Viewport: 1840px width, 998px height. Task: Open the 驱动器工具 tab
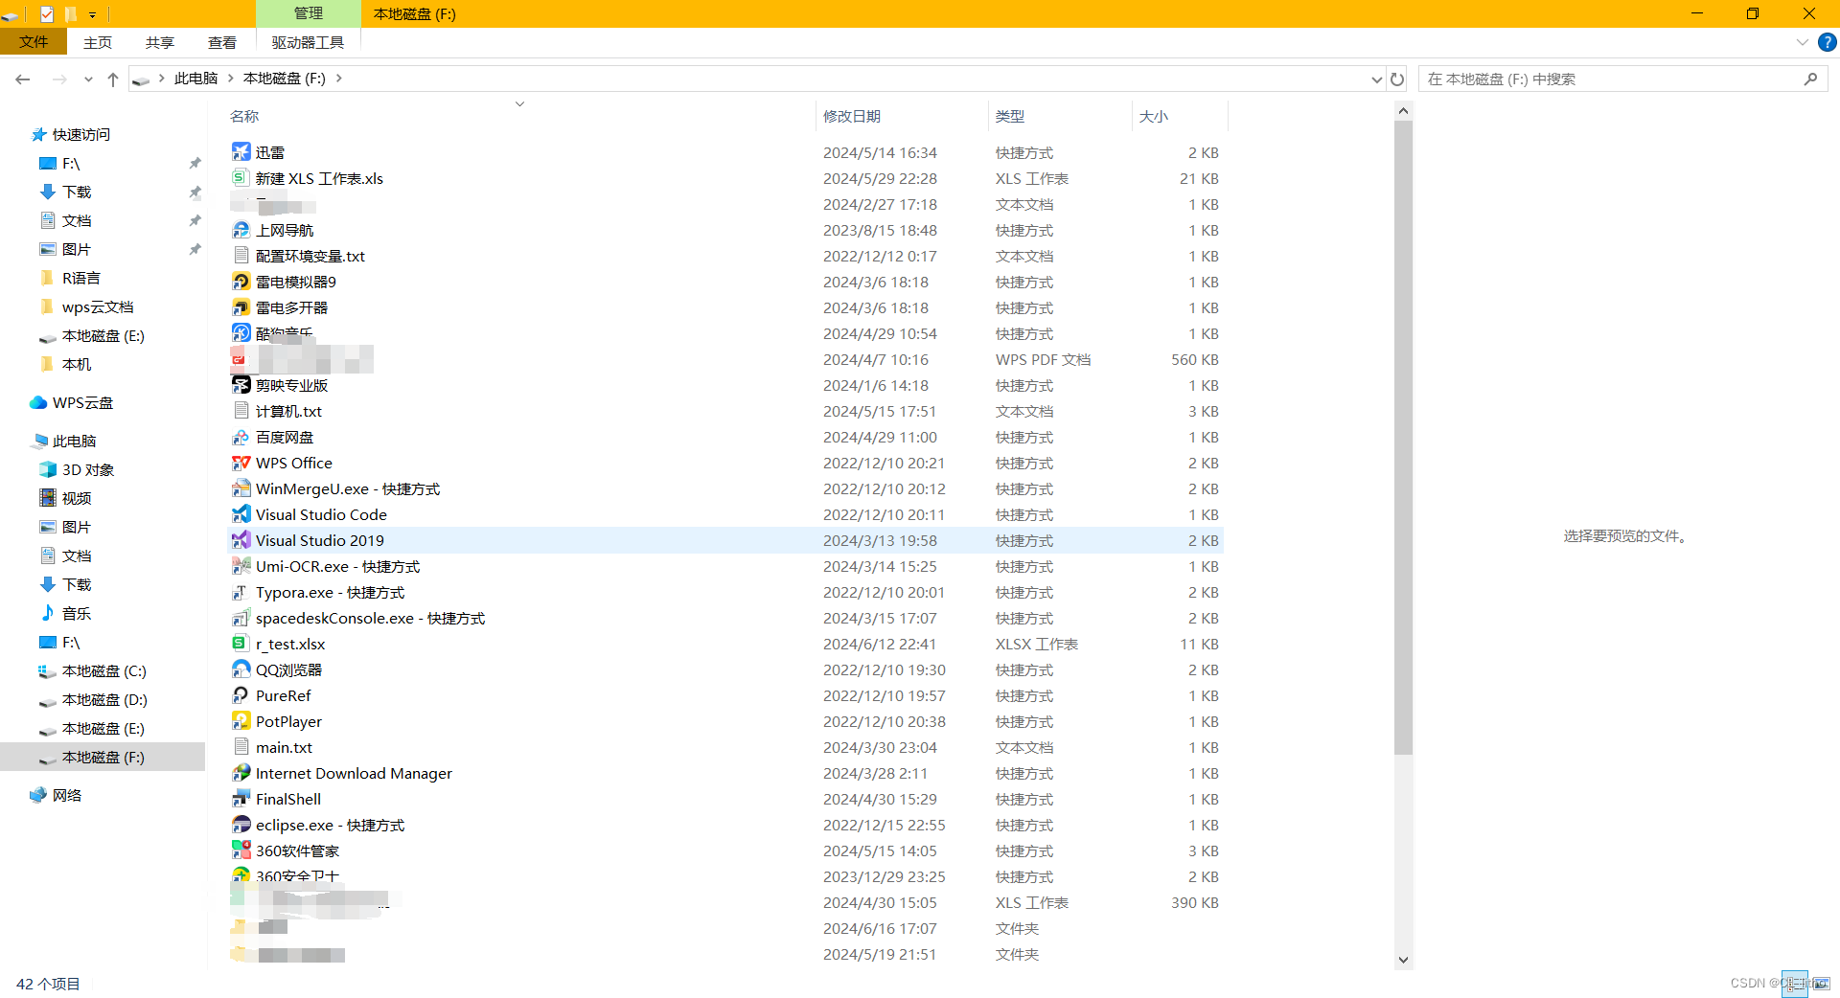pyautogui.click(x=308, y=42)
